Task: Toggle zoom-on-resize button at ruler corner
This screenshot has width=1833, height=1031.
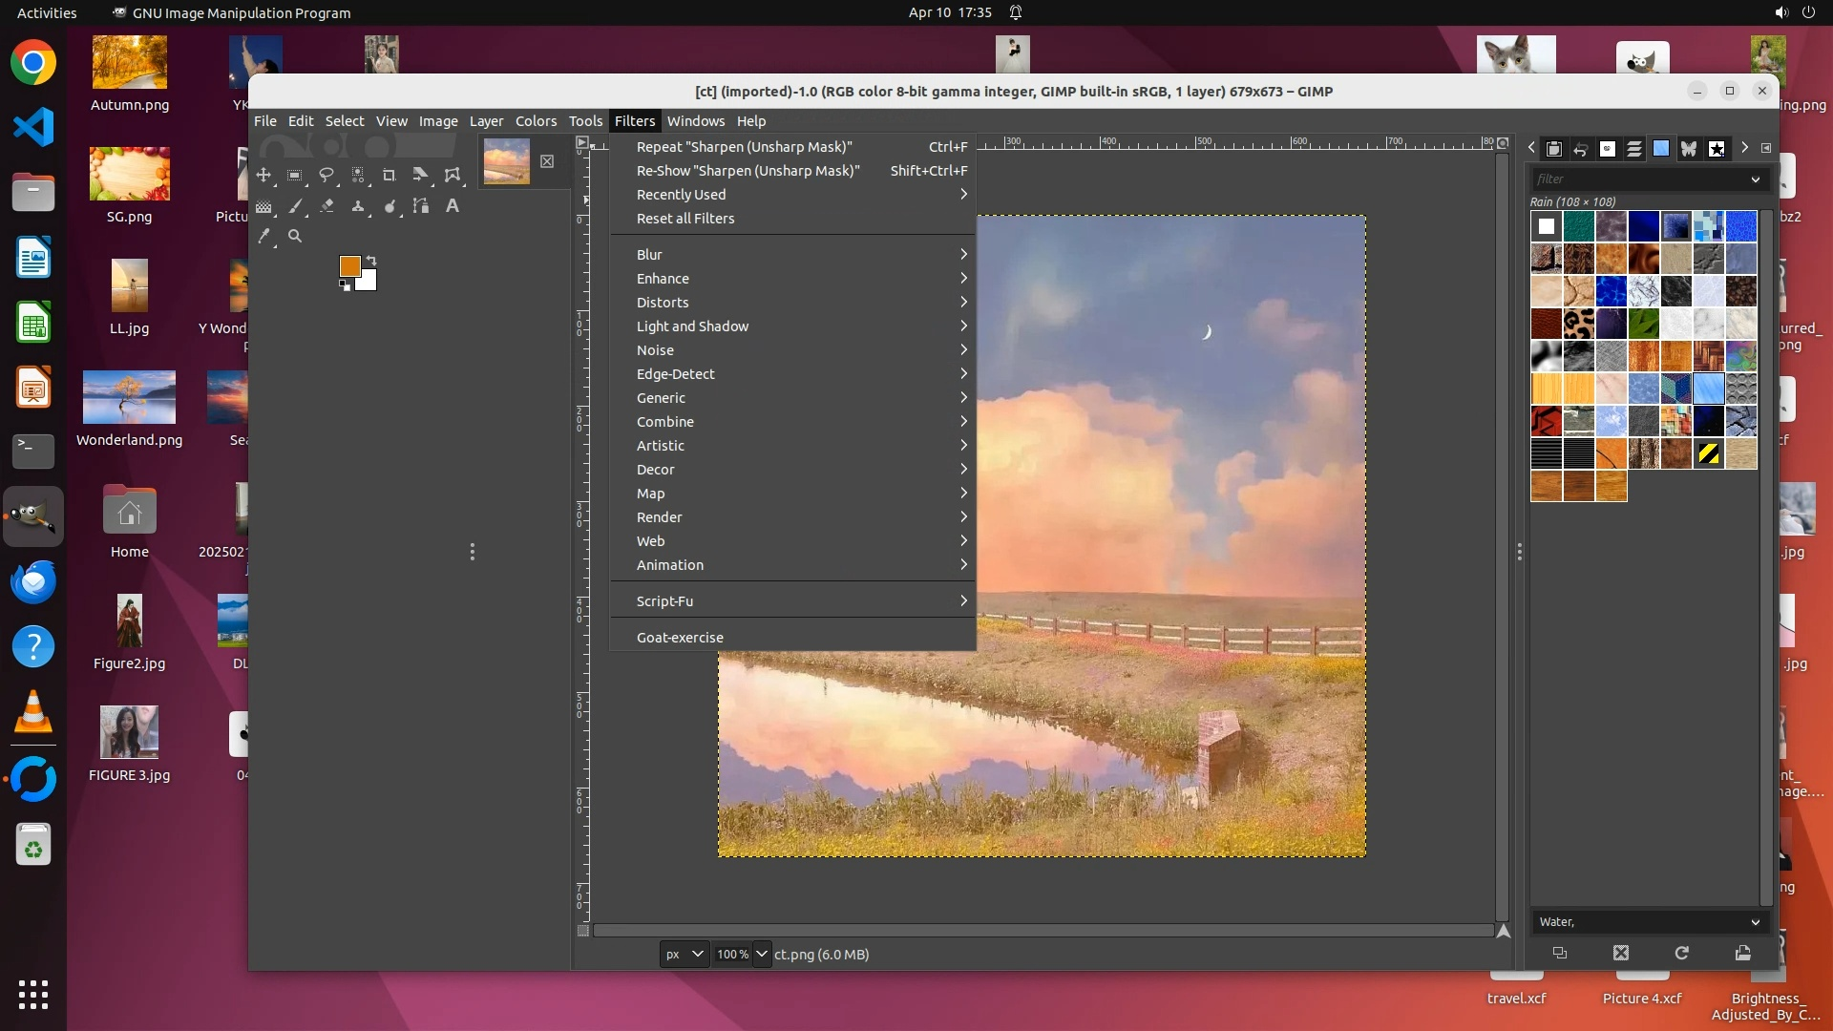Action: [1503, 143]
